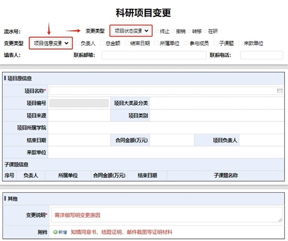
Task: Select the 转移 radio button
Action: pos(189,31)
